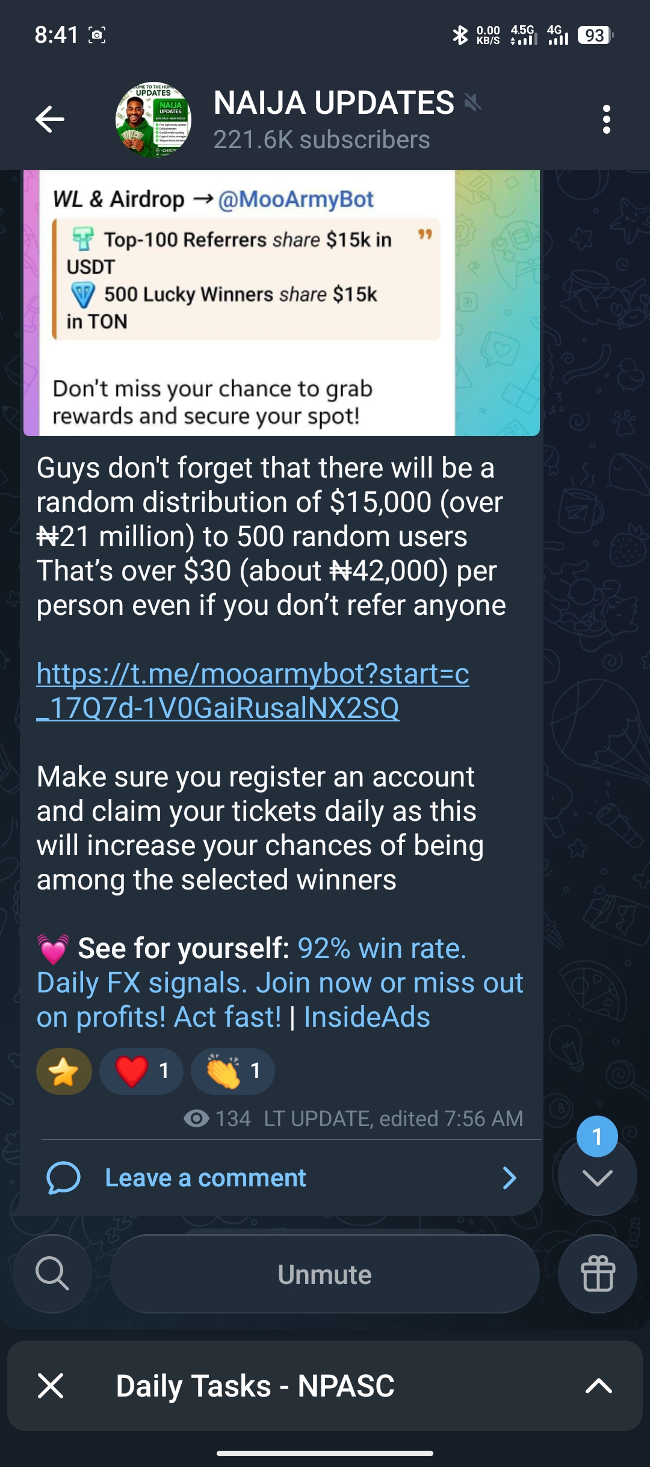The image size is (650, 1467).
Task: Open the mooarmybot t.me link
Action: click(x=252, y=690)
